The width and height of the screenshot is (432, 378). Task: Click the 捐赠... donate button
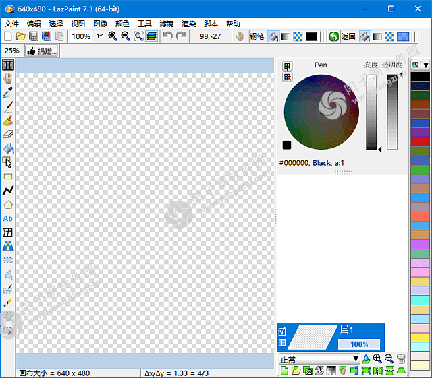click(x=42, y=51)
